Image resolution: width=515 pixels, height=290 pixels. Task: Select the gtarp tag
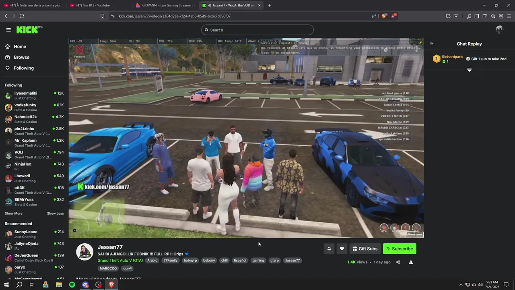[x=274, y=261]
